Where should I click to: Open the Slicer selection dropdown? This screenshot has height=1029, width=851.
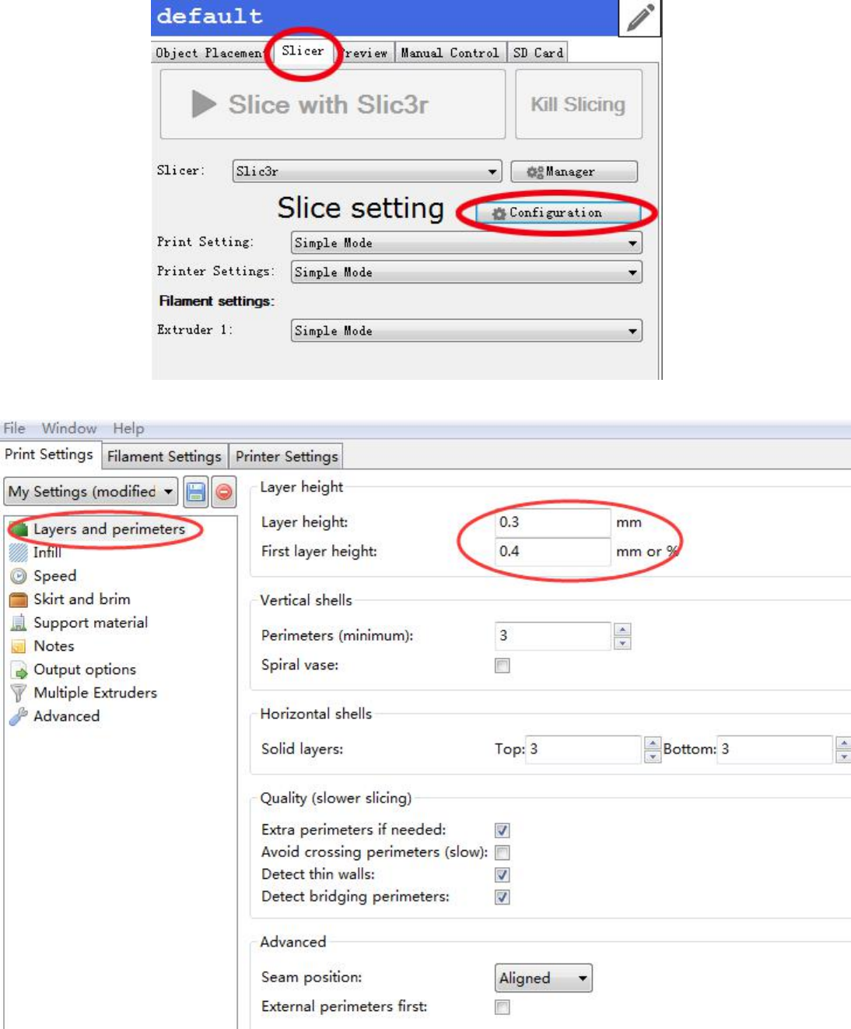pos(367,171)
